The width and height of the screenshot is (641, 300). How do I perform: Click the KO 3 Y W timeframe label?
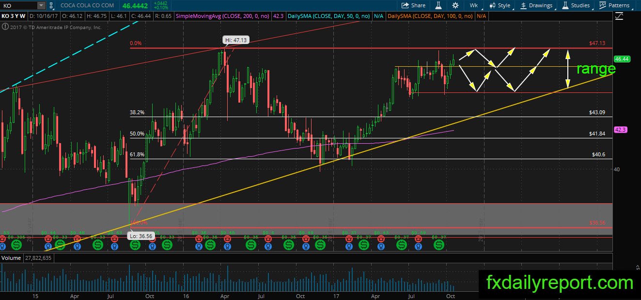pos(14,16)
